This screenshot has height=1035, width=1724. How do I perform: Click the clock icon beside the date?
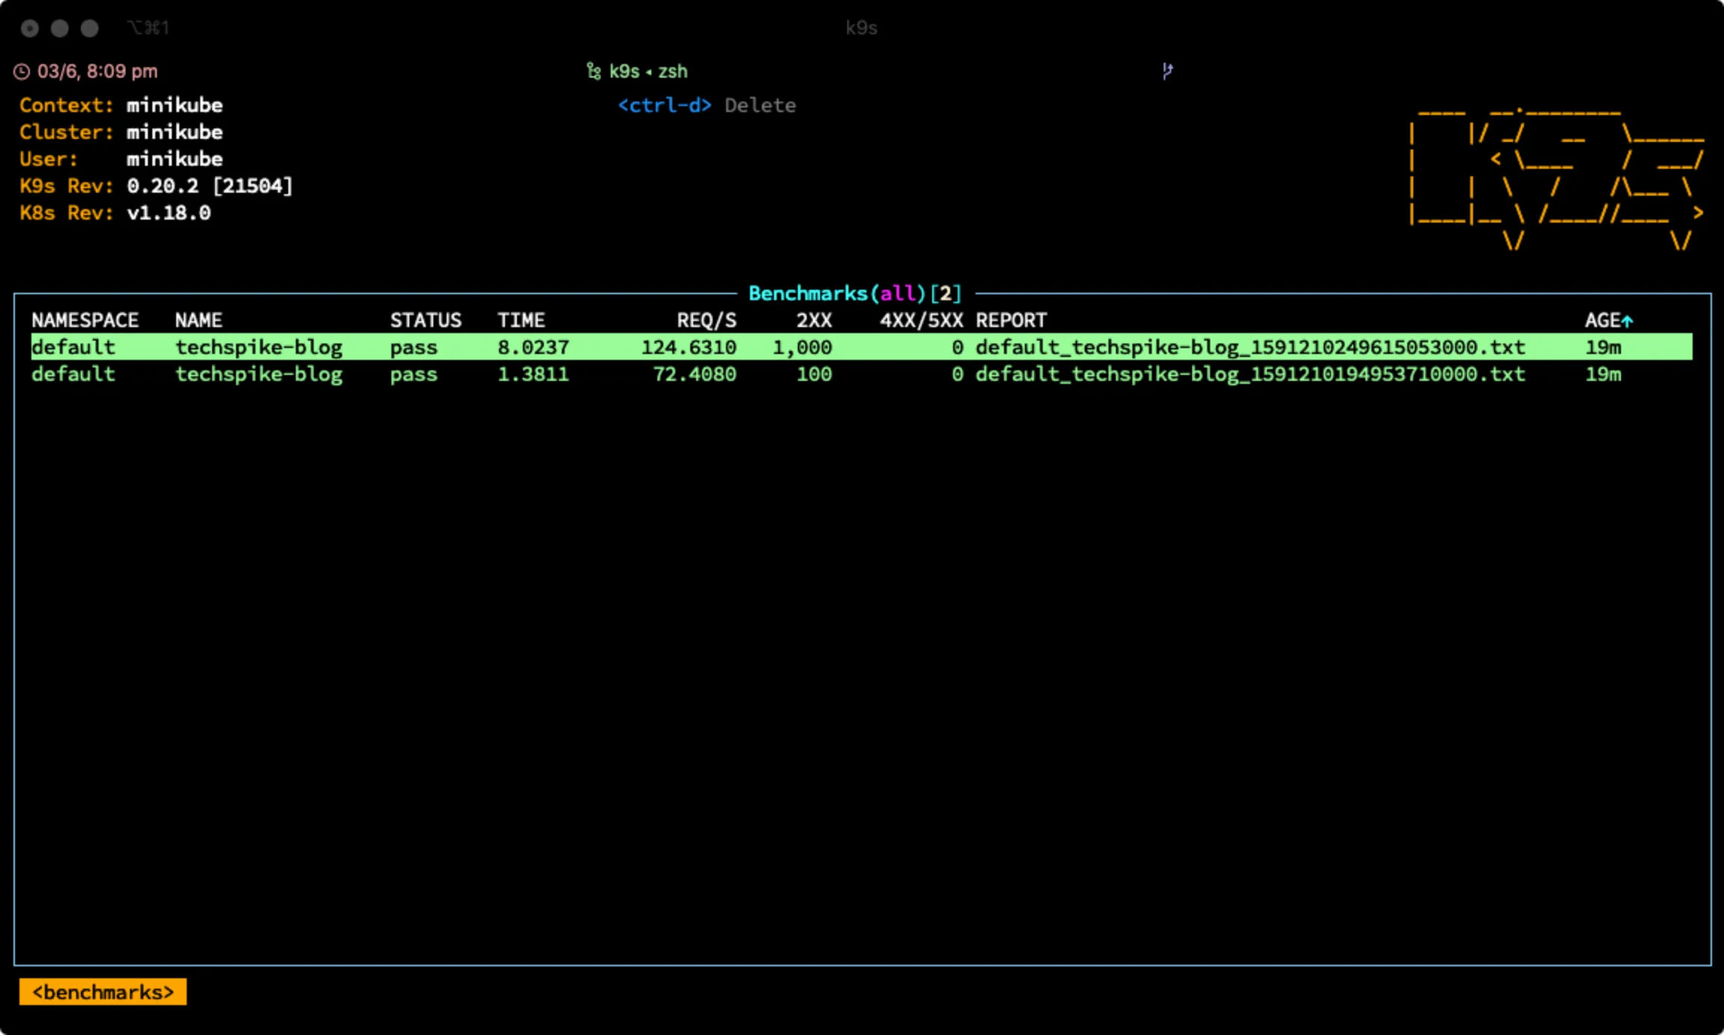click(22, 72)
